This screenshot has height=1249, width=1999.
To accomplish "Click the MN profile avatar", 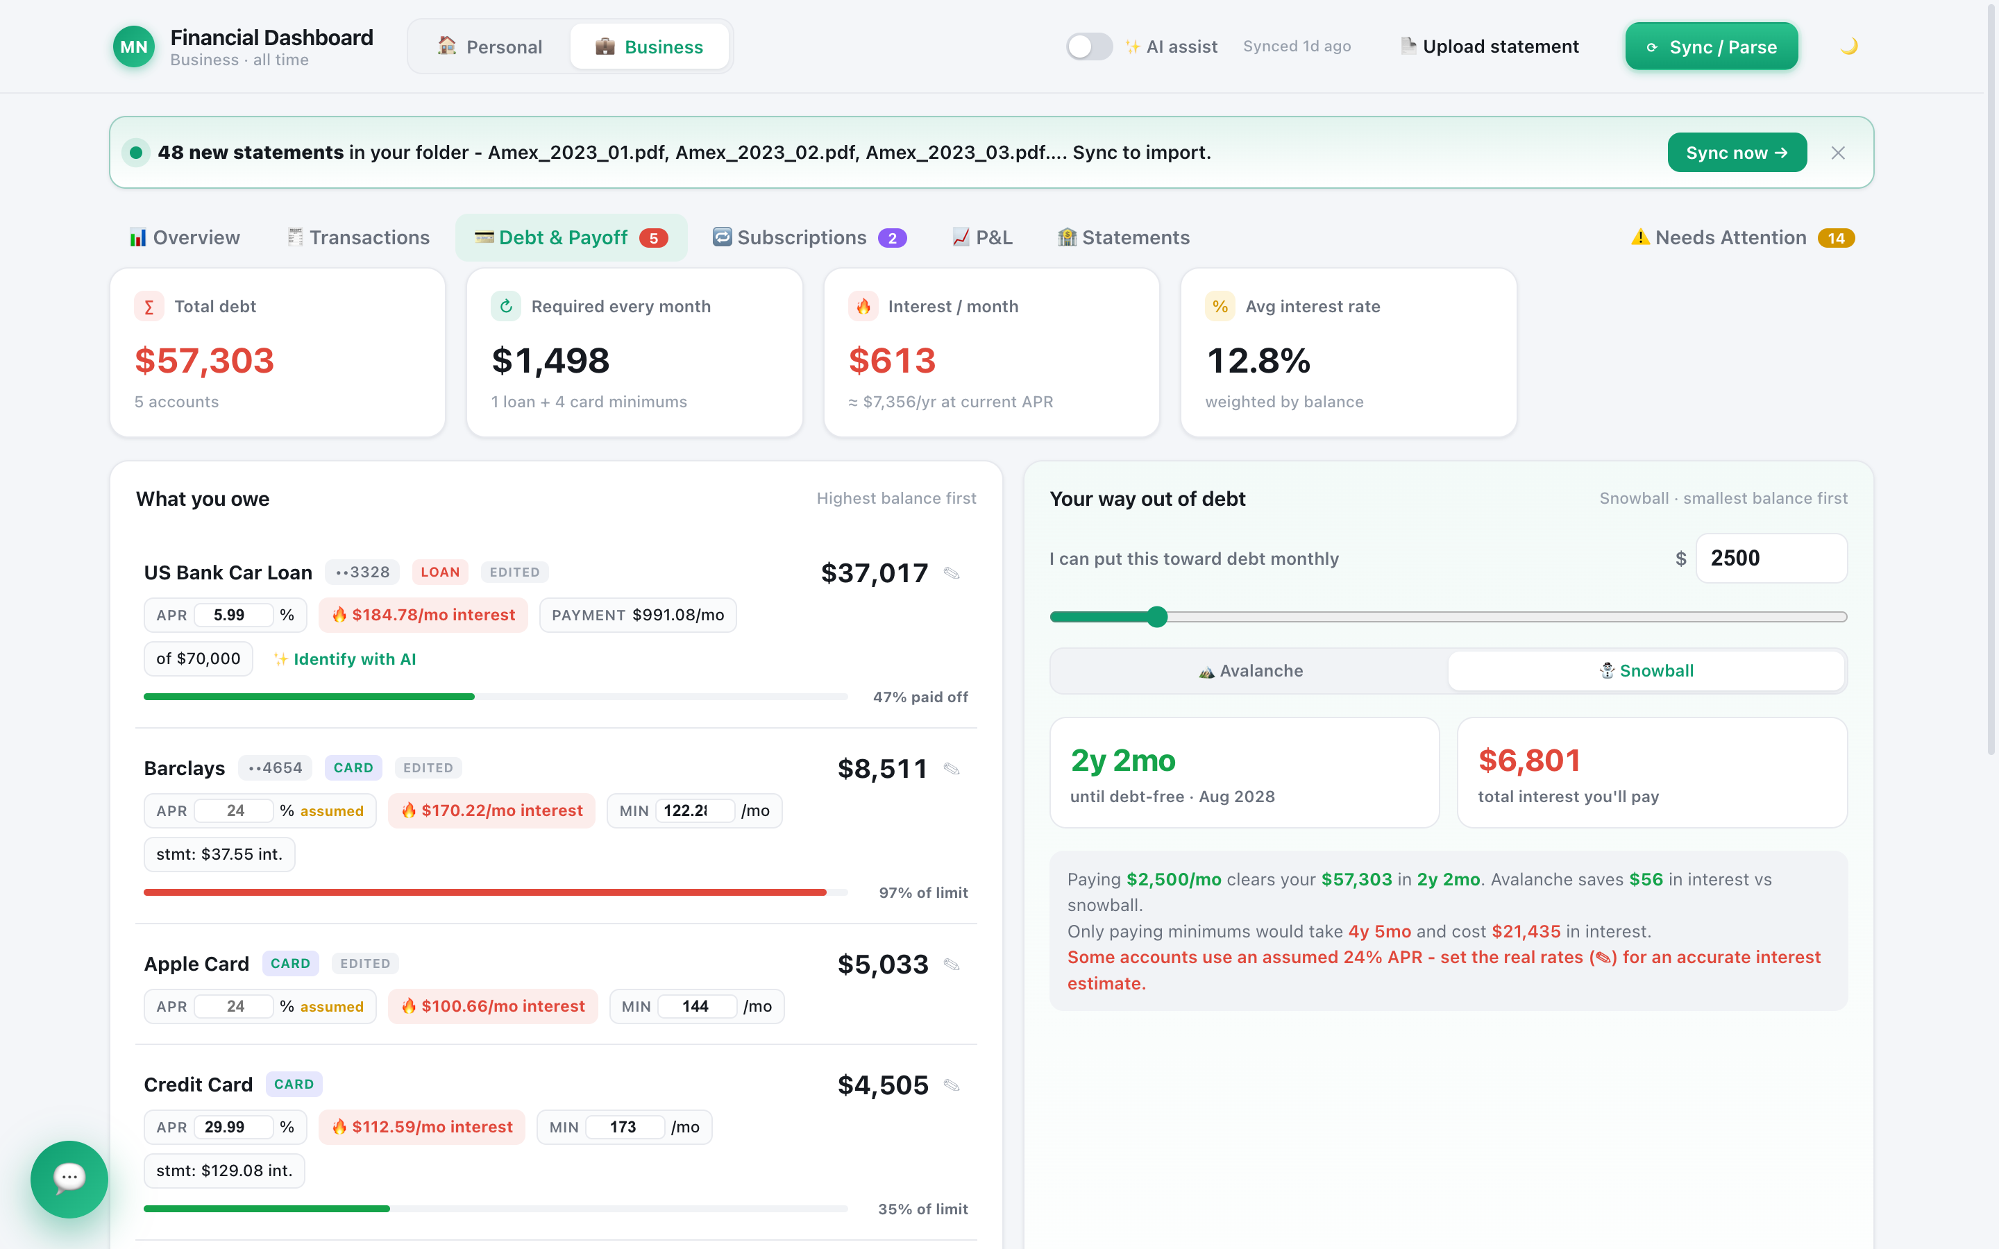I will 134,47.
